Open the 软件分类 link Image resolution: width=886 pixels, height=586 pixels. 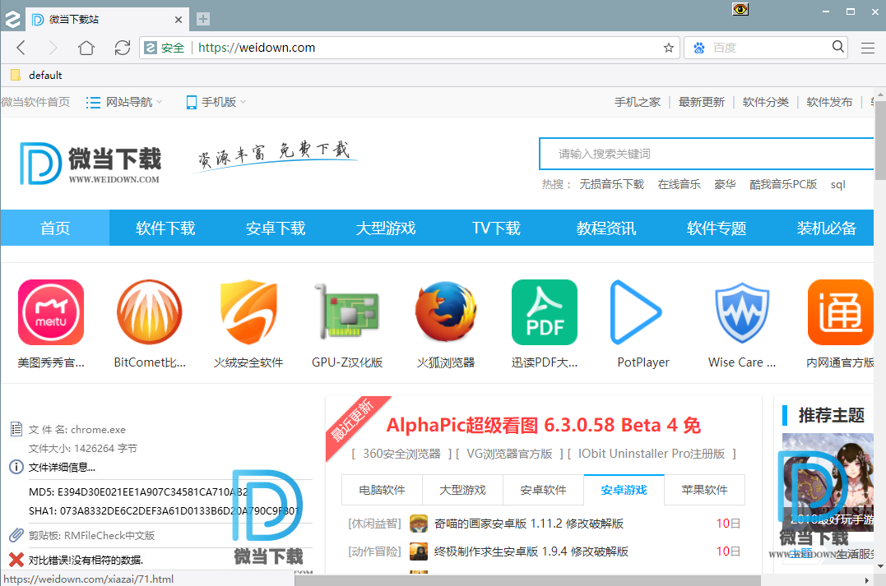pos(766,102)
